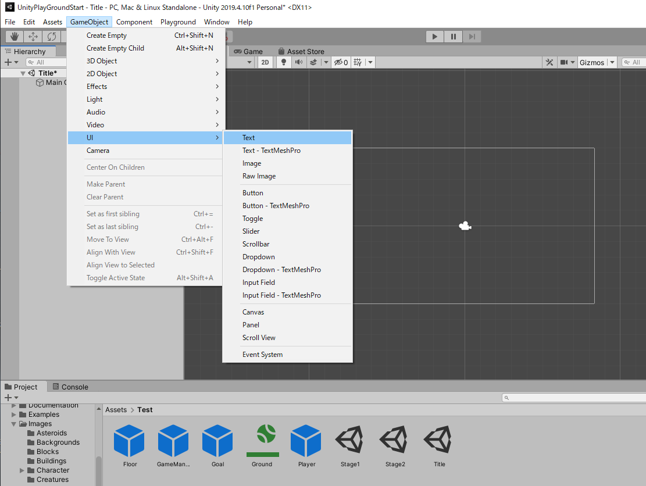The image size is (646, 486).
Task: Choose Camera from GameObject menu
Action: point(145,151)
